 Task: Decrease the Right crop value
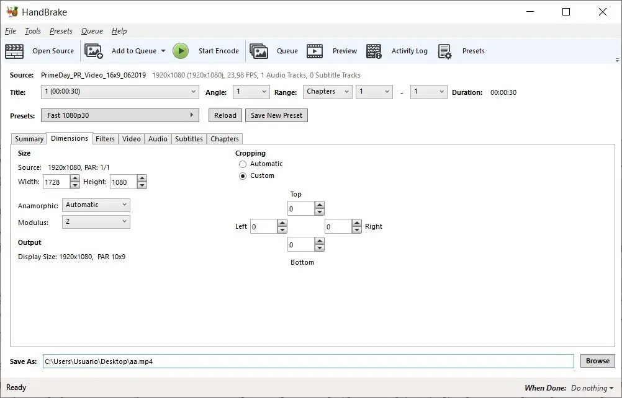pos(356,230)
